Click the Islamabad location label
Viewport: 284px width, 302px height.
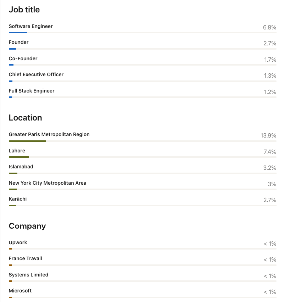click(21, 167)
